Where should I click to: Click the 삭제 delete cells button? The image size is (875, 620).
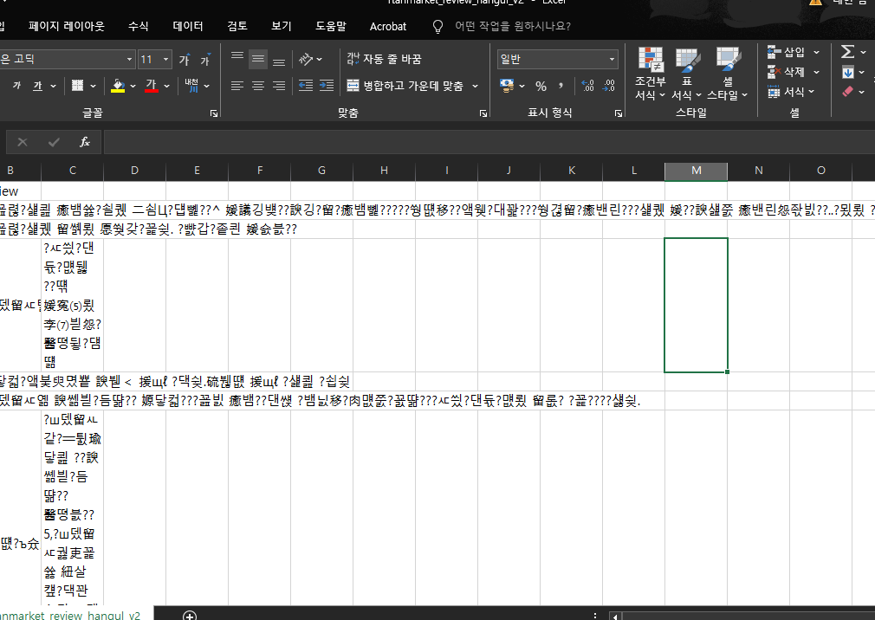pyautogui.click(x=787, y=72)
